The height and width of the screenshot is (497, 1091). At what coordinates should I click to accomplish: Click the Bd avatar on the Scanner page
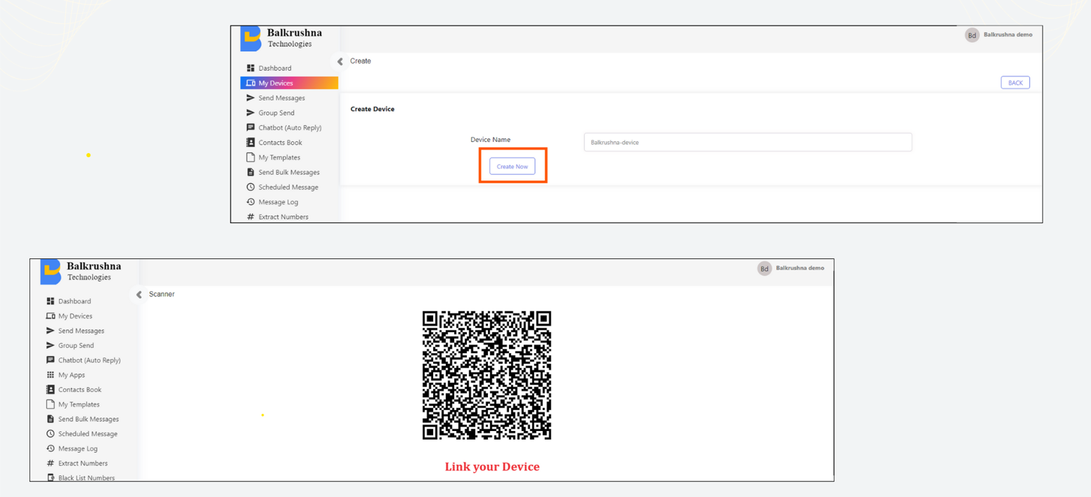pyautogui.click(x=765, y=268)
